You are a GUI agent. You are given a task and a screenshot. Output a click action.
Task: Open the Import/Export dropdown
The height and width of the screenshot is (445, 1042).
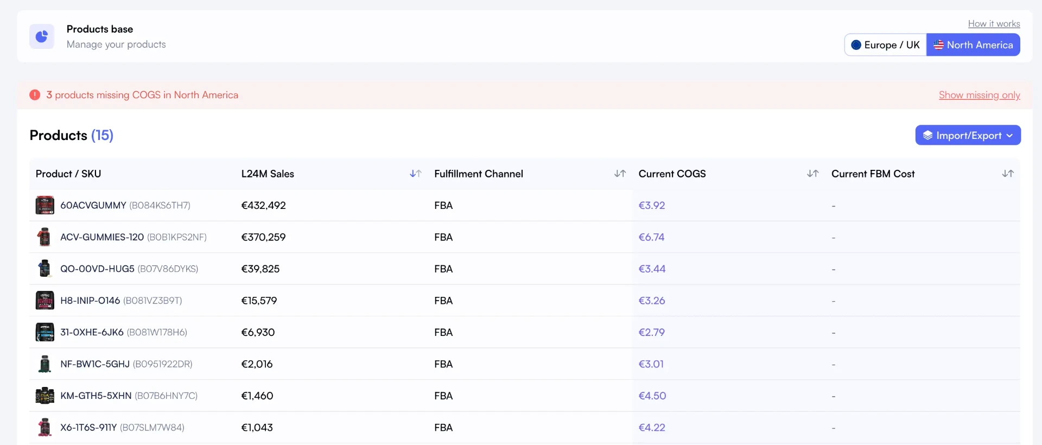pyautogui.click(x=968, y=135)
